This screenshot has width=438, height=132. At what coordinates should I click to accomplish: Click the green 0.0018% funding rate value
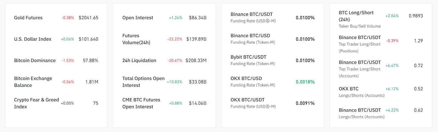[305, 82]
